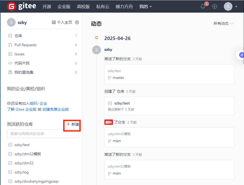This screenshot has height=185, width=244.
Task: Open szby/log repository
Action: (x=22, y=172)
